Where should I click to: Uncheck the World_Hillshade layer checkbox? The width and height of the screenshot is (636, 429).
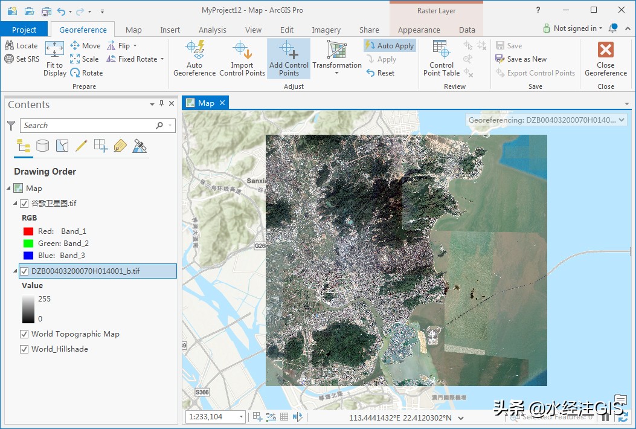coord(24,349)
